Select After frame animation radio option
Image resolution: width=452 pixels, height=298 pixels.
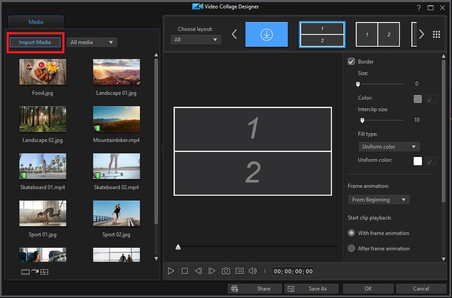pos(351,248)
